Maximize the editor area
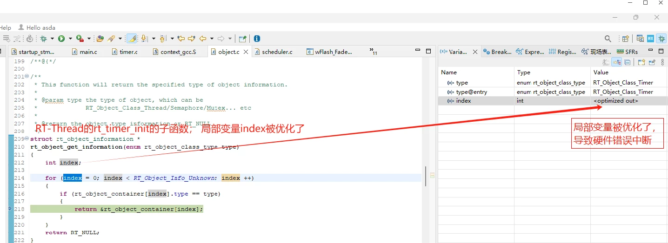 point(428,51)
